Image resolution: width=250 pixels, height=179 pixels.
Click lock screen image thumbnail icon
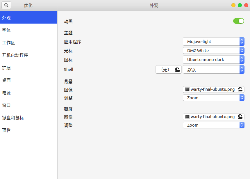click(187, 117)
